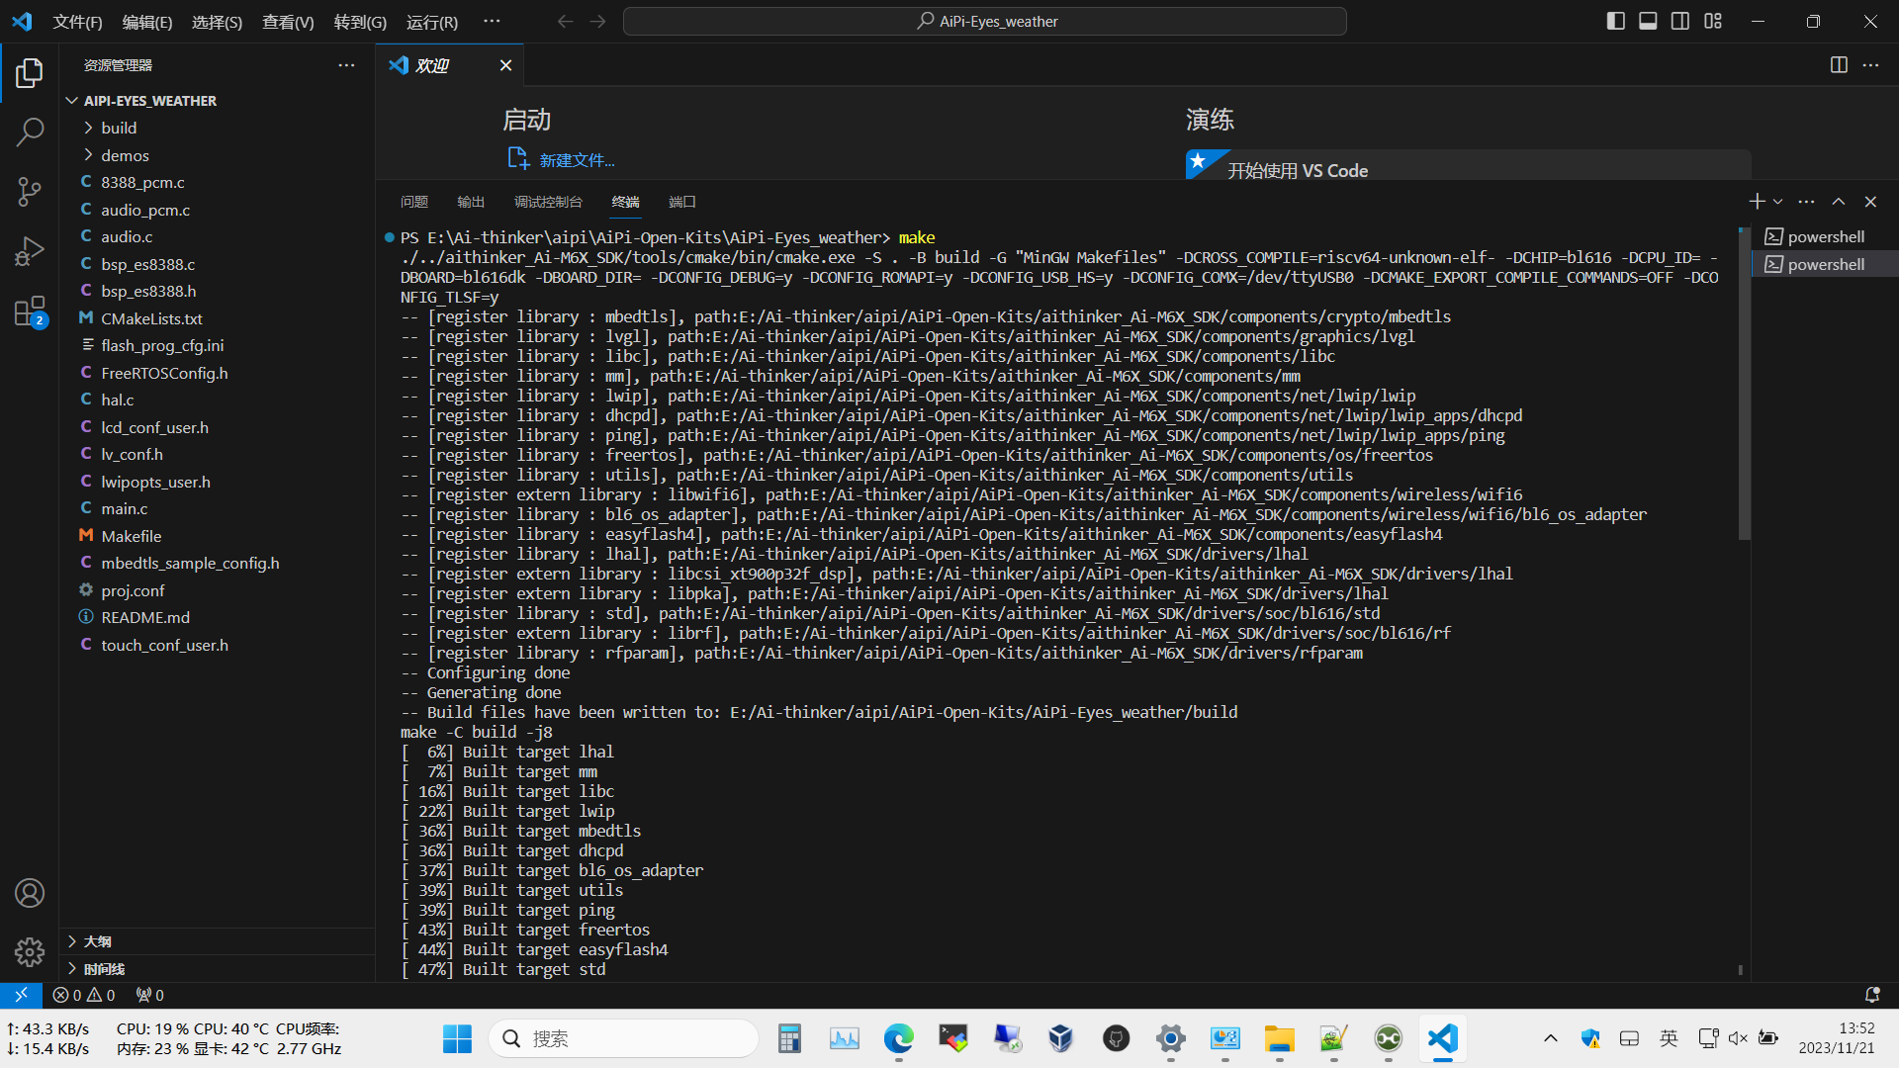1899x1068 pixels.
Task: Open File Explorer from taskbar
Action: (1279, 1038)
